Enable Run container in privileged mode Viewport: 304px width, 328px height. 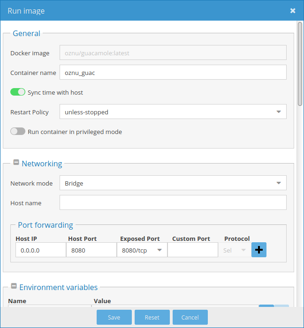[18, 131]
